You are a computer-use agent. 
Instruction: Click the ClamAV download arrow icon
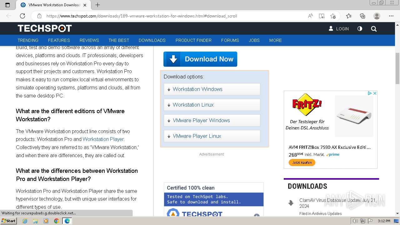(291, 203)
